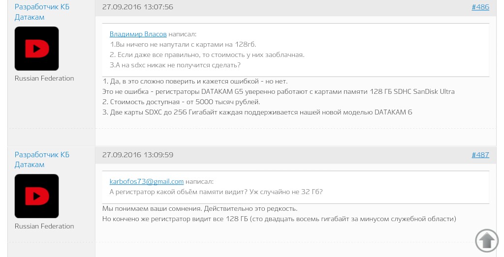Click the scroll-to-top arrow button
Screen dimensions: 504x257
[x=487, y=240]
